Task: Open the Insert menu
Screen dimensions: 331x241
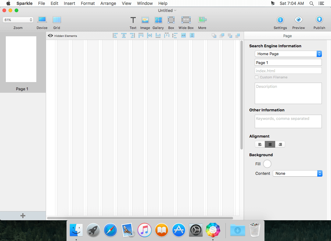Action: pos(70,3)
